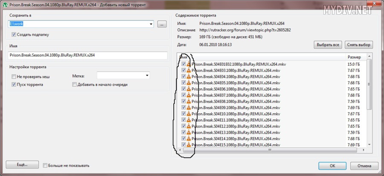The image size is (384, 176).
Task: Click 'Выбрать все' button
Action: [328, 45]
